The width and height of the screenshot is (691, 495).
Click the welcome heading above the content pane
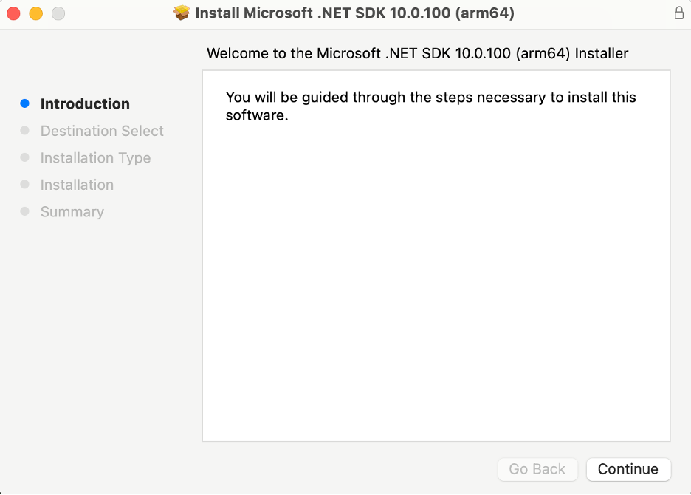coord(417,53)
